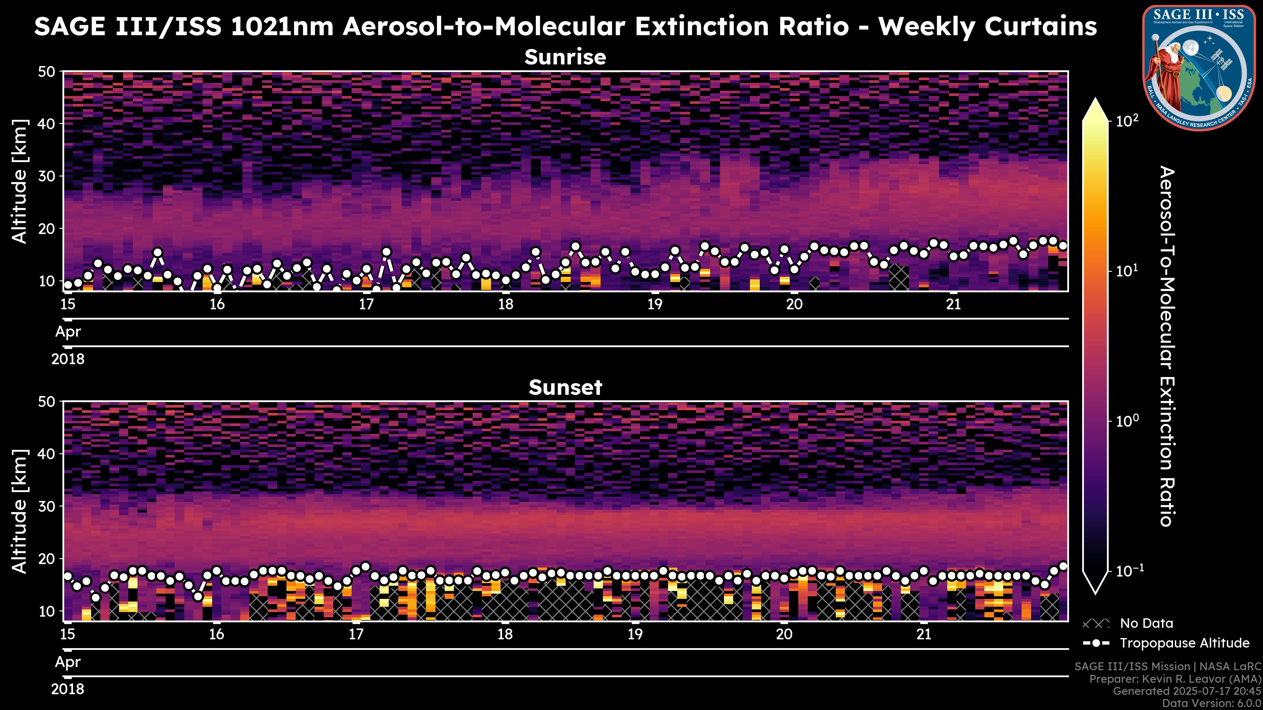Click date 21 on Sunset axis

[924, 634]
